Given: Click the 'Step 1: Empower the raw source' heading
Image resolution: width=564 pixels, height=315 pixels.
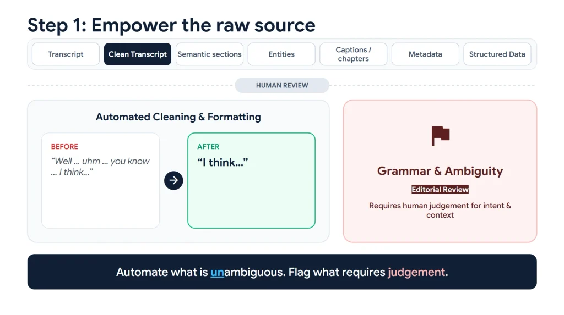Looking at the screenshot, I should (171, 25).
